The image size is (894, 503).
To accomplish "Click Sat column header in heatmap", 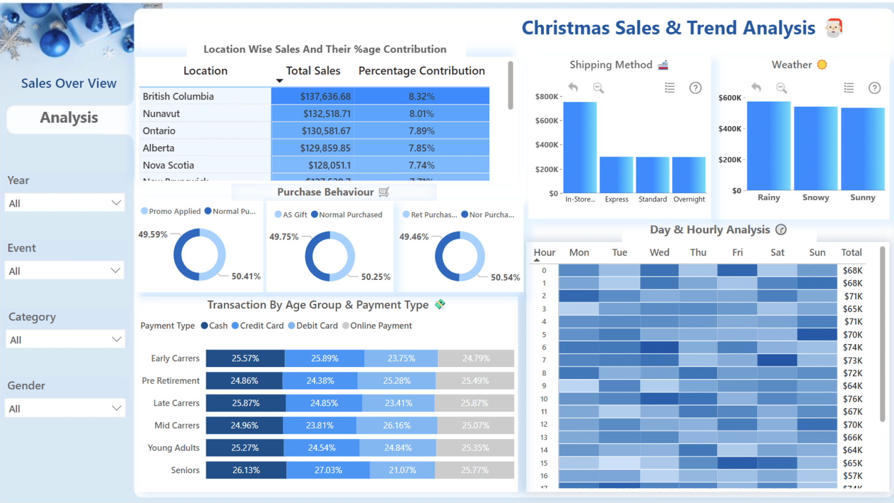I will coord(777,252).
